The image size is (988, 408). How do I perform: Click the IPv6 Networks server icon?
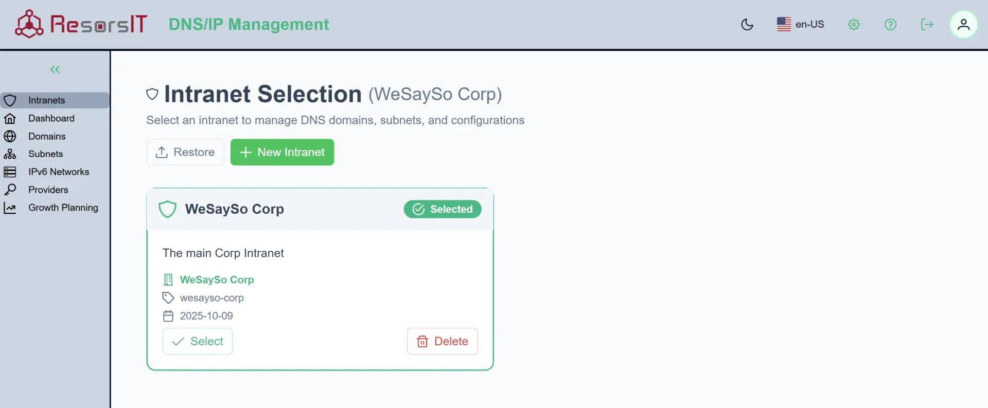point(10,172)
